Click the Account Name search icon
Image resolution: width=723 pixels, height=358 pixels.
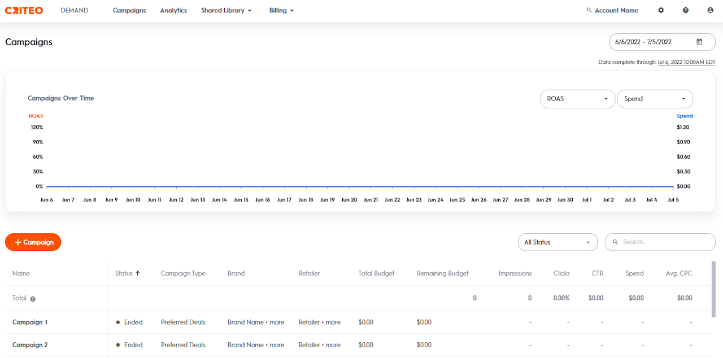589,10
